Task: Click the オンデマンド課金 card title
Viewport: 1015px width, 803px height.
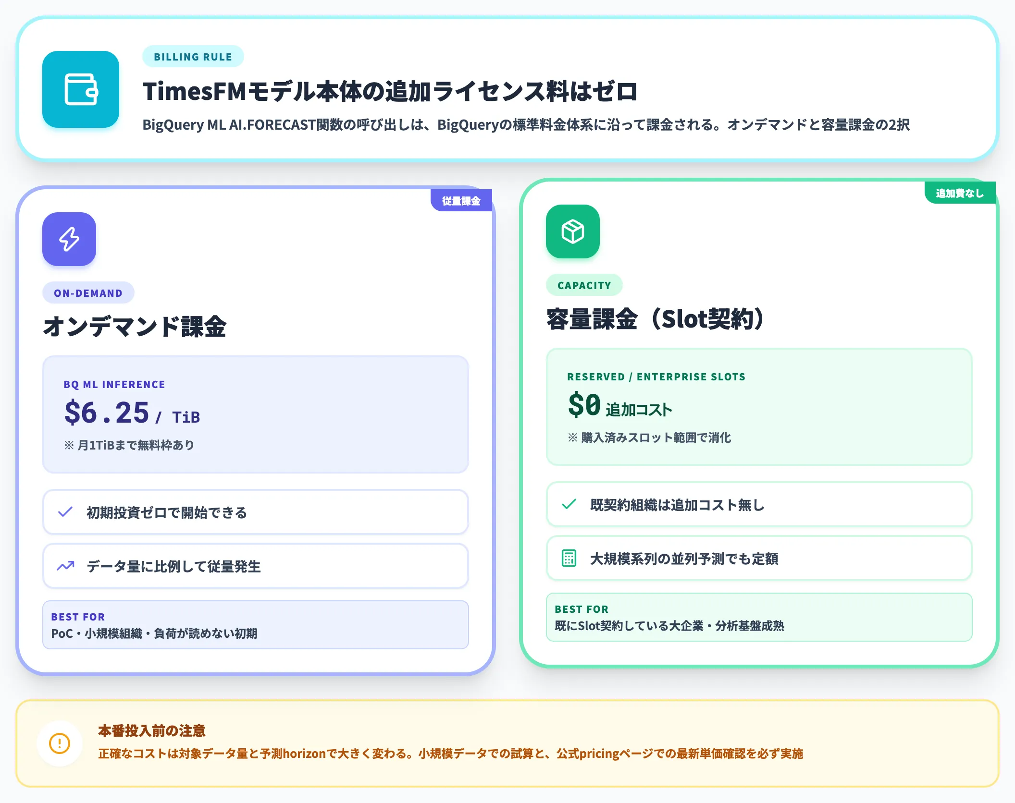Action: (x=135, y=327)
